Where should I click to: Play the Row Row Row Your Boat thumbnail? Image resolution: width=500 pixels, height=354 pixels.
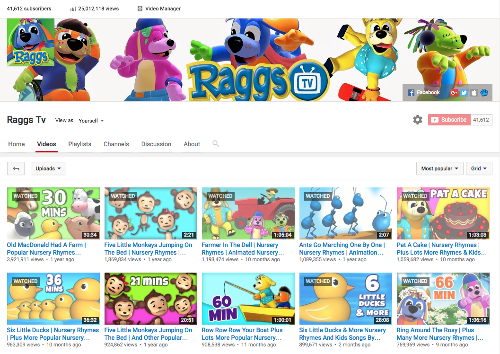(248, 298)
